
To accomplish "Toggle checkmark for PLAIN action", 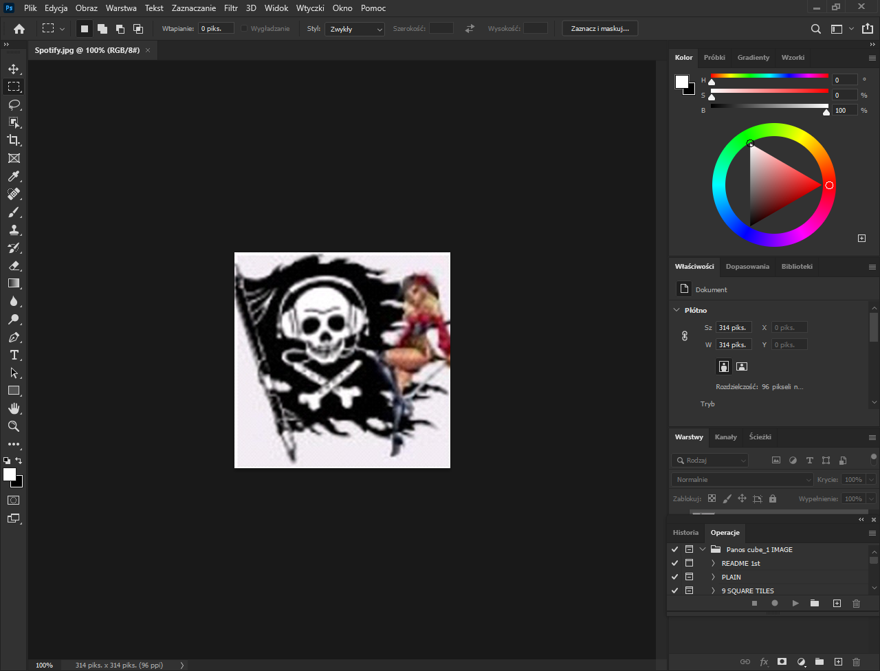I will click(x=674, y=577).
